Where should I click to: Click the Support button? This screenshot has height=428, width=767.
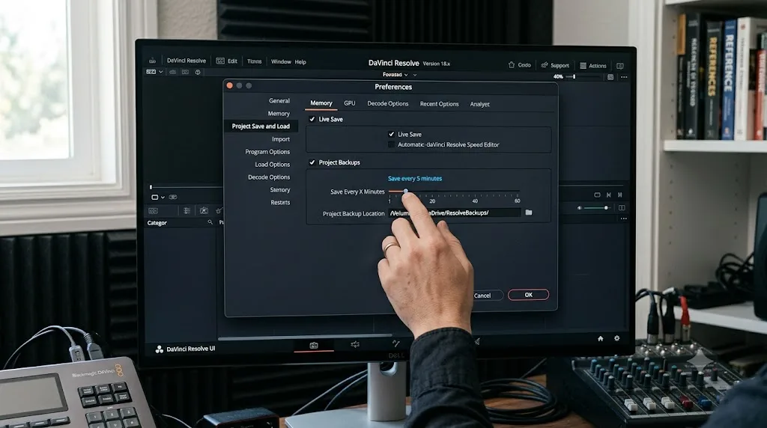pos(555,65)
